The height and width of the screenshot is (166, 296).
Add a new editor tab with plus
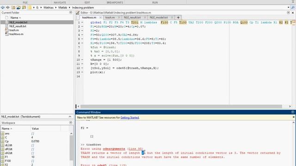(178, 18)
